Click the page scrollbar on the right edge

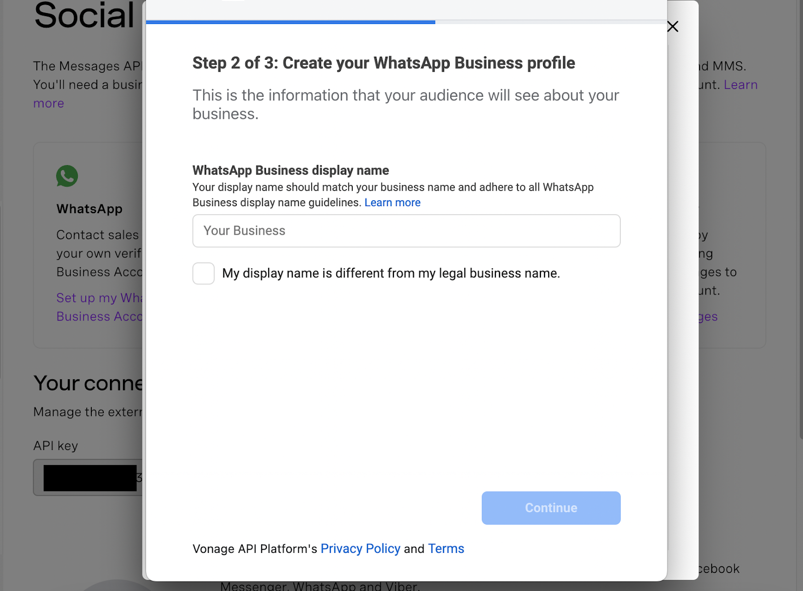pos(800,221)
